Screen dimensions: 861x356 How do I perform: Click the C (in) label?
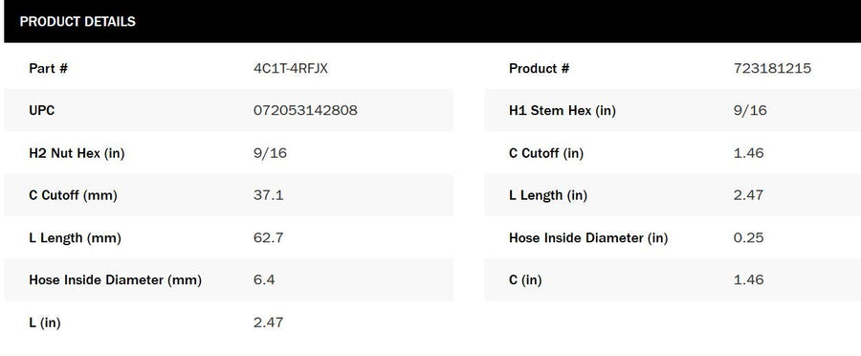(x=525, y=280)
